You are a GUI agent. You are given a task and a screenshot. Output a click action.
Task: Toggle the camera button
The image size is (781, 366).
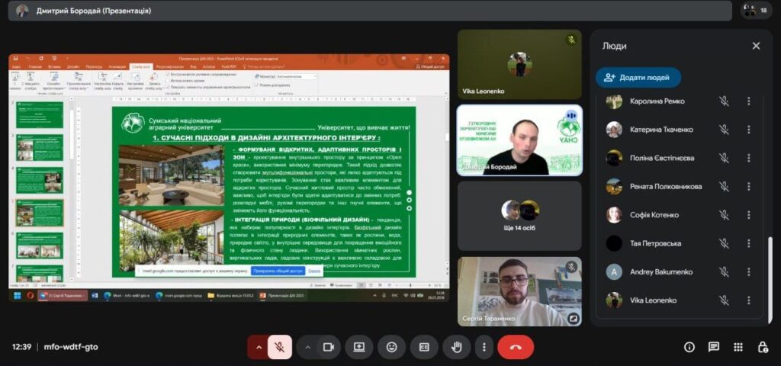[329, 347]
